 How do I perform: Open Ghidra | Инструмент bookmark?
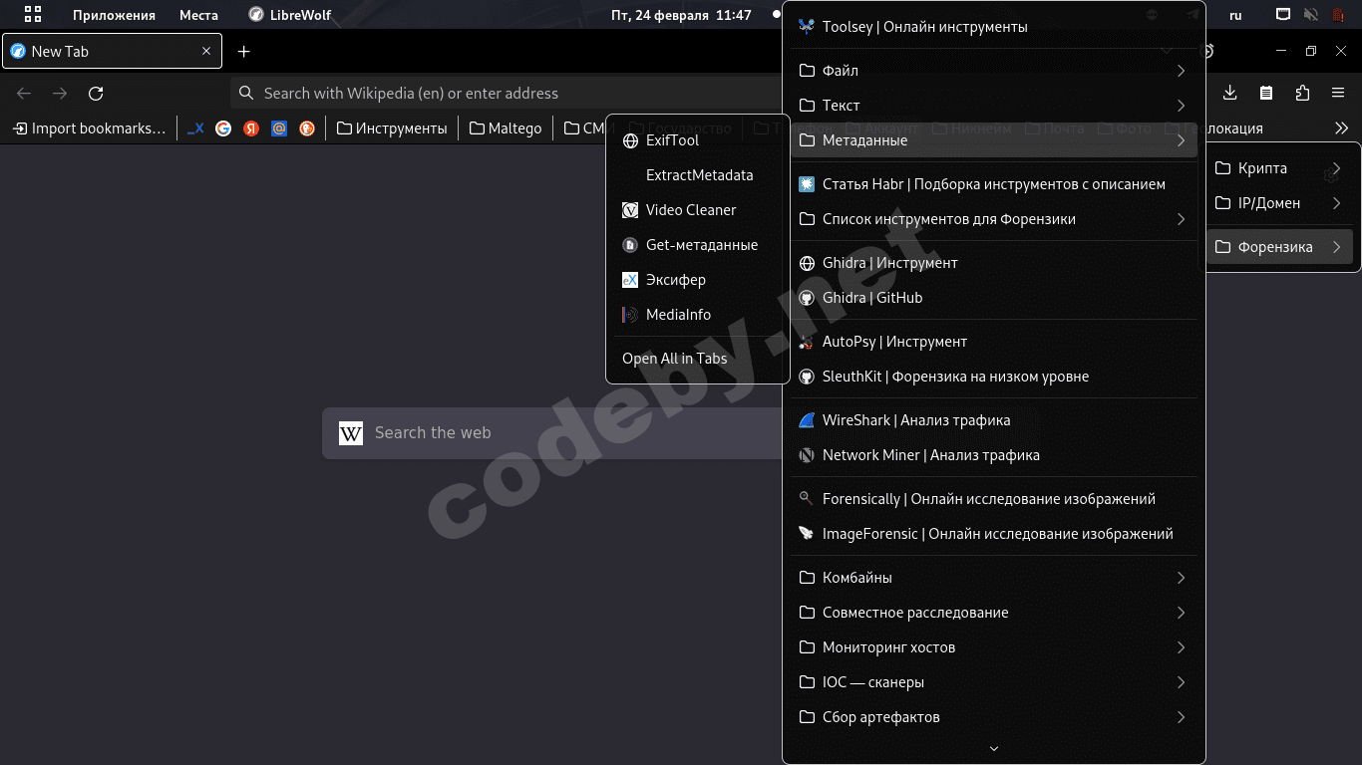[994, 263]
